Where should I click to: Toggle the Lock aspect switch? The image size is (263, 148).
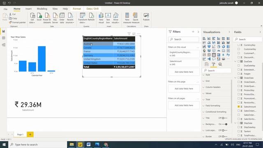pos(224,130)
